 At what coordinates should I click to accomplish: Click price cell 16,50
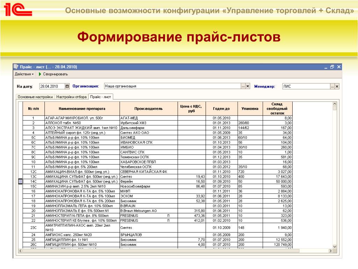pyautogui.click(x=192, y=181)
